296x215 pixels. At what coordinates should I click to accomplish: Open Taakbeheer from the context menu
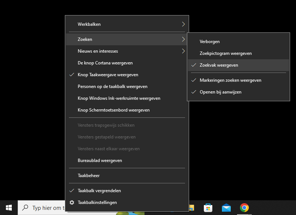127,176
